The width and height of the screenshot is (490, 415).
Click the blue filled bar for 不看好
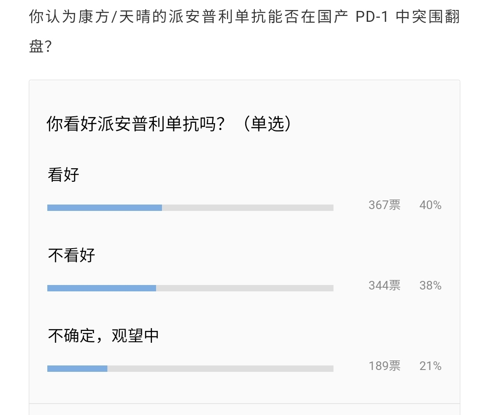[101, 288]
